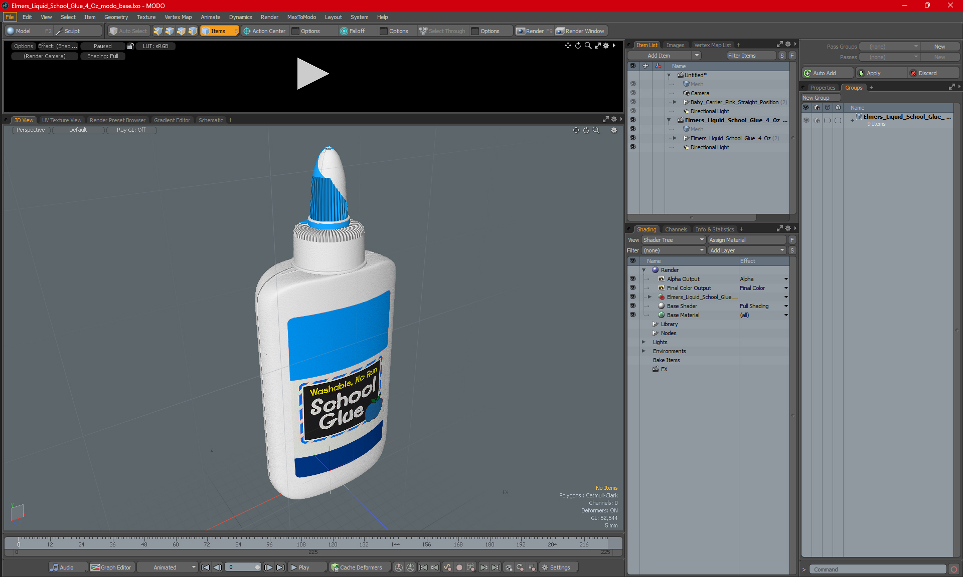Screen dimensions: 963x577
Task: Open the Texture menu
Action: (146, 17)
